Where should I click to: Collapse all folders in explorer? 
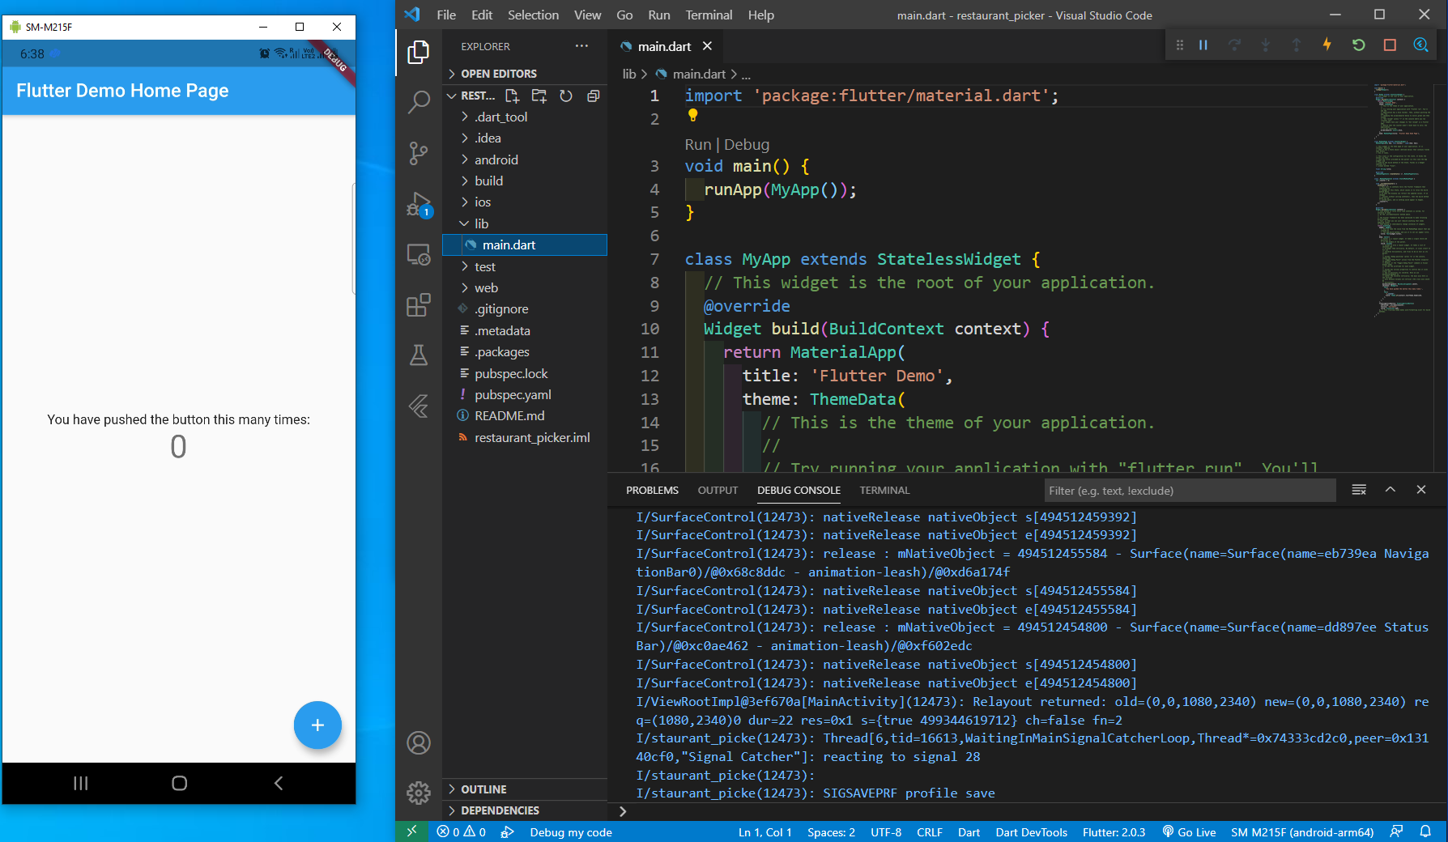[x=593, y=96]
